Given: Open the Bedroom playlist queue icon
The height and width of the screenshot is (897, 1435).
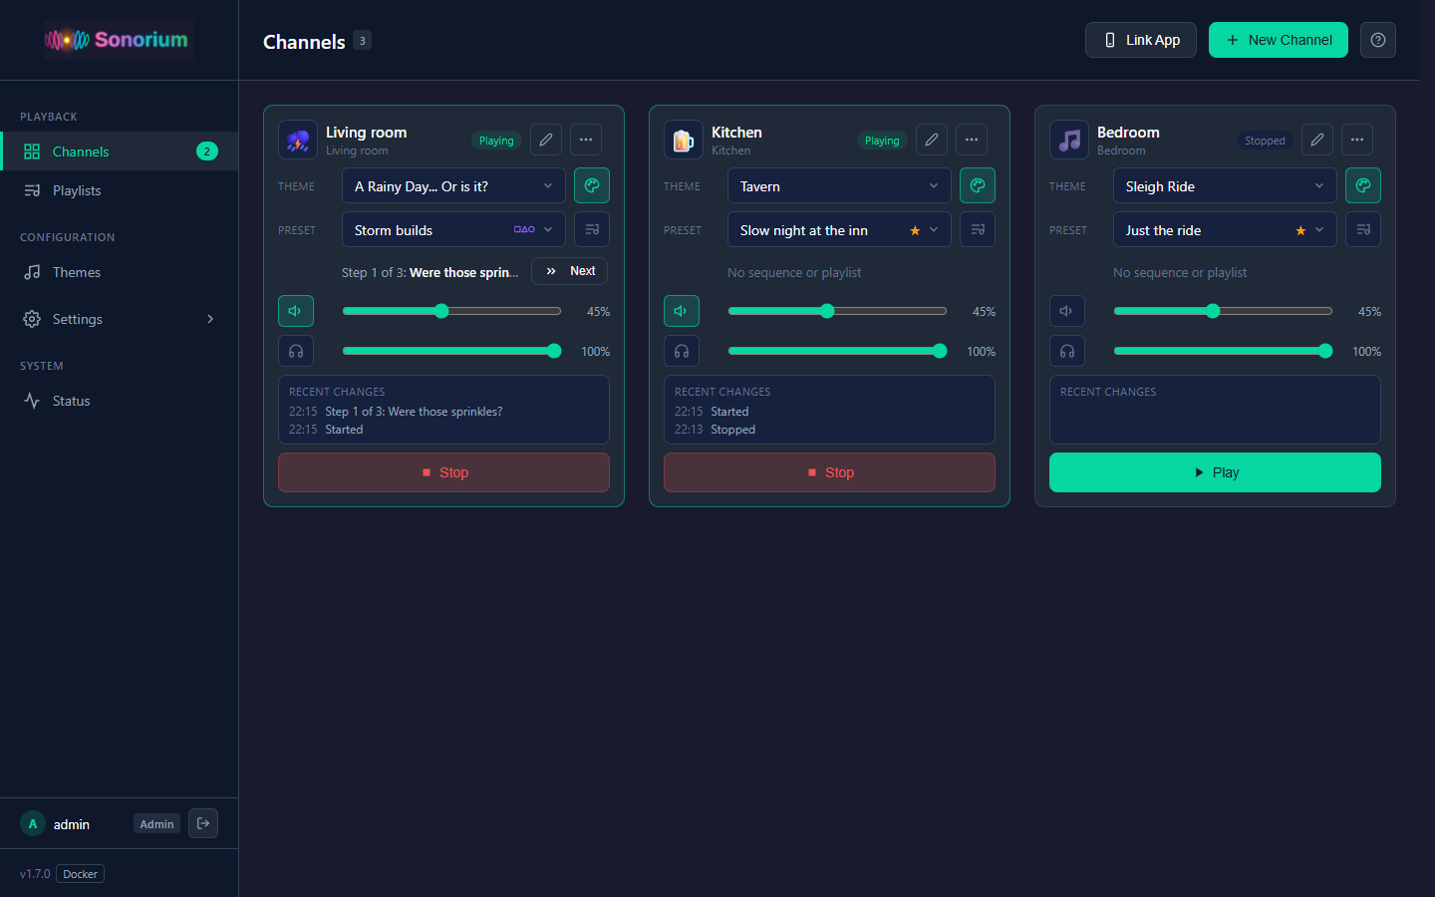Looking at the screenshot, I should [x=1363, y=229].
